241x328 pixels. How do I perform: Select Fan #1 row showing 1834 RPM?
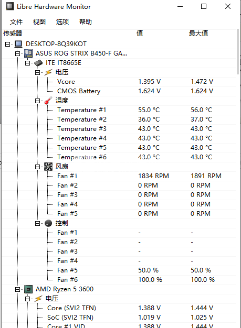click(x=119, y=176)
